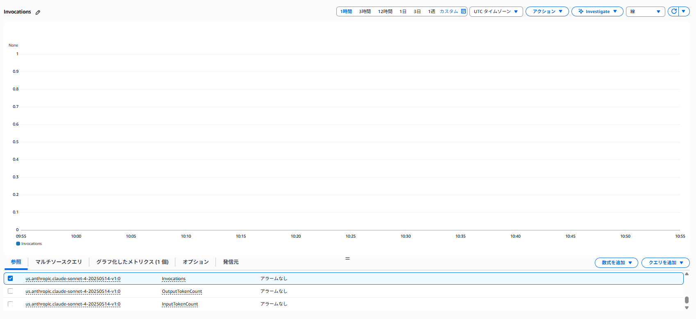
Task: Open the 線 chart type dropdown
Action: 645,11
